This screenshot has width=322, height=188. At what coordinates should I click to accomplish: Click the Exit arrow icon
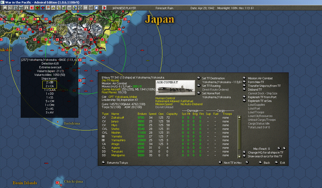[x=277, y=162]
